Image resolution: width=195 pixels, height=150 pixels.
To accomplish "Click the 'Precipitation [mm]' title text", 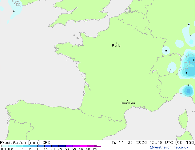I will coord(20,143).
